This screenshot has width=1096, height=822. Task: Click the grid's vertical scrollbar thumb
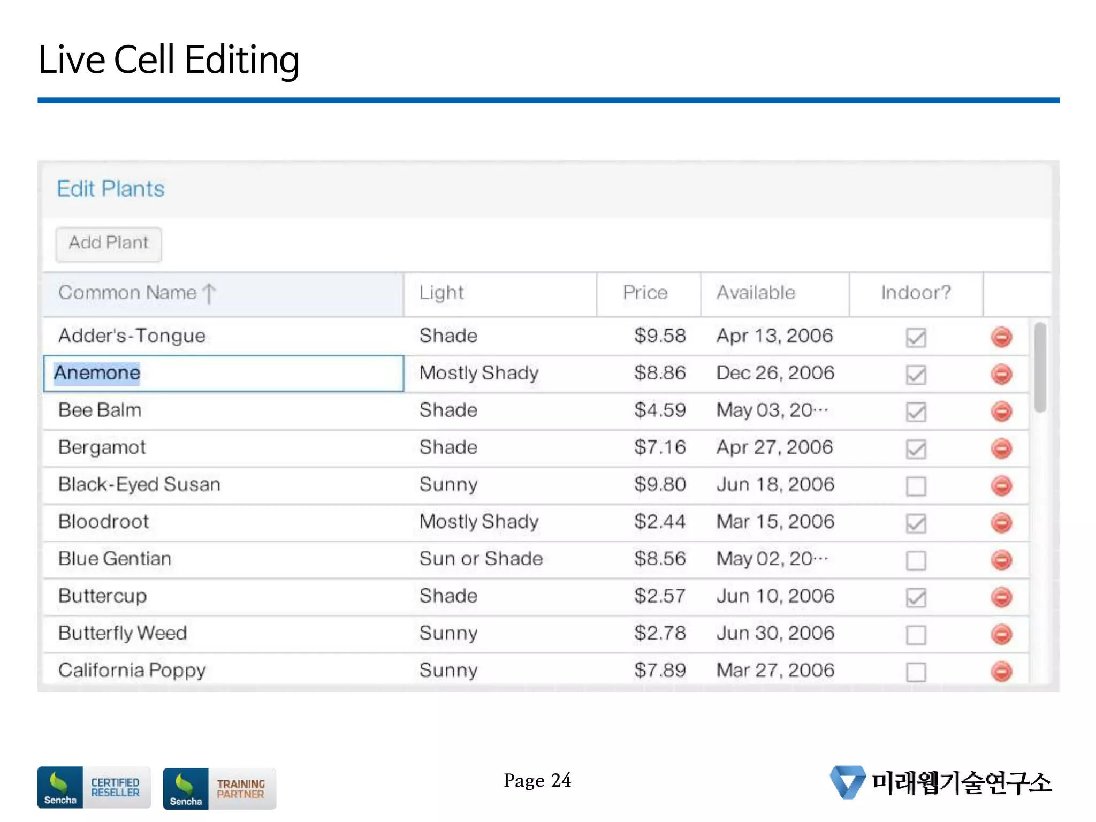[x=1040, y=367]
